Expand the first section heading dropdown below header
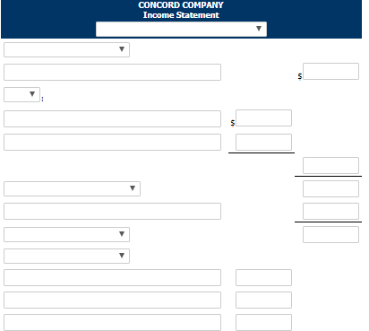369x331 pixels. tap(66, 49)
